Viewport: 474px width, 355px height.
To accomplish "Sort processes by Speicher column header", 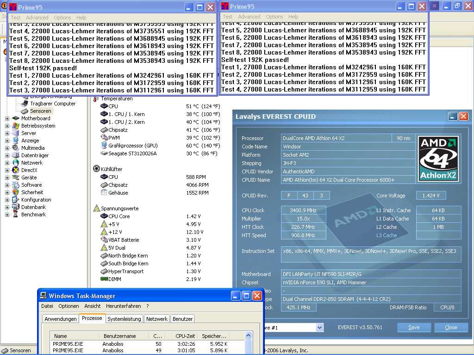I will point(214,336).
